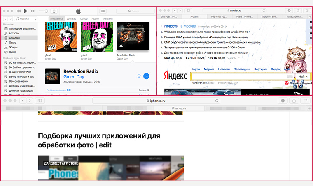Select Жанры in iTunes sidebar
313x186 pixels.
[20, 47]
